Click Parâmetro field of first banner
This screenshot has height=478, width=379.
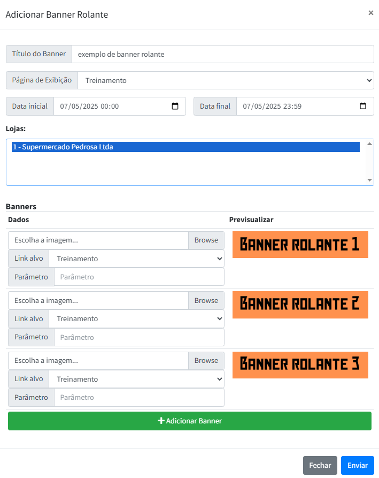coord(138,277)
